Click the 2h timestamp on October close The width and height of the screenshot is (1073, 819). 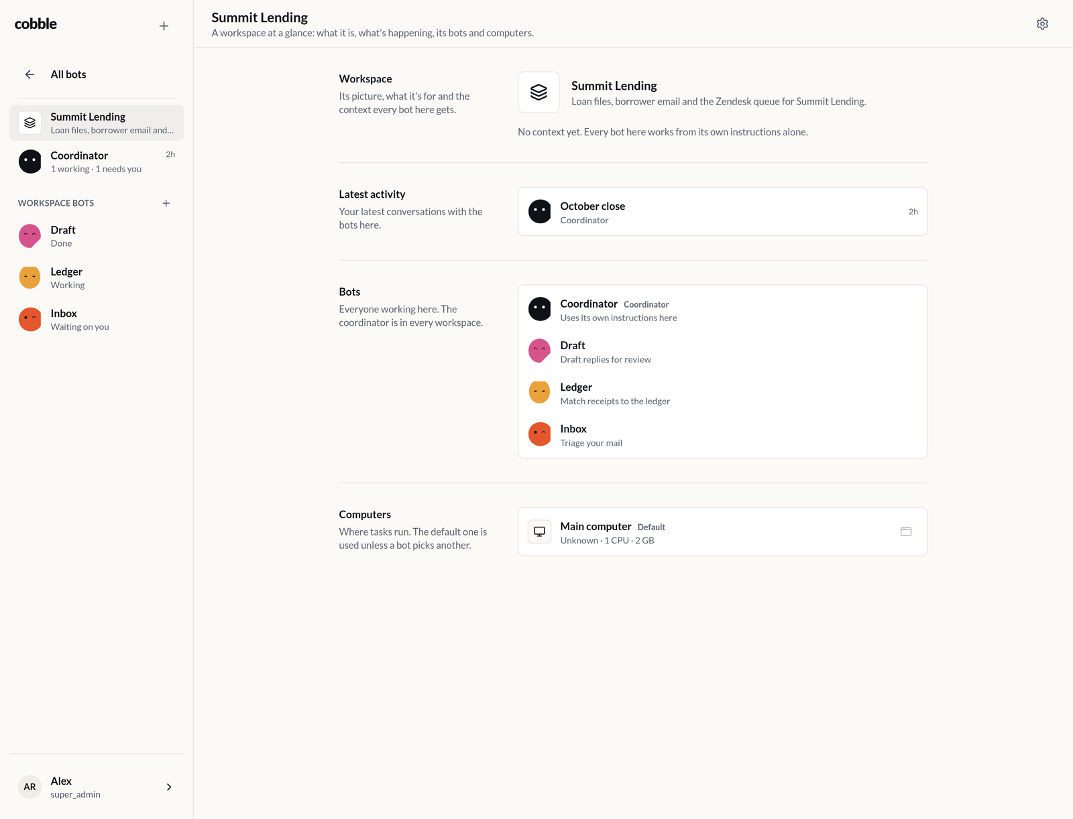913,212
